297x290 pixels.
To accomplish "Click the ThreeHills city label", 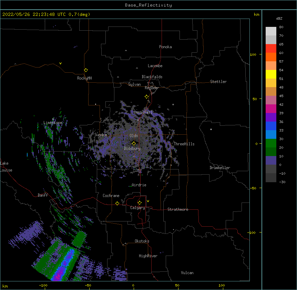I will tap(184, 144).
